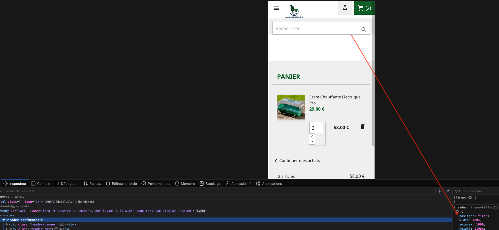Click the search magnifier icon
Image resolution: width=499 pixels, height=230 pixels.
(364, 29)
